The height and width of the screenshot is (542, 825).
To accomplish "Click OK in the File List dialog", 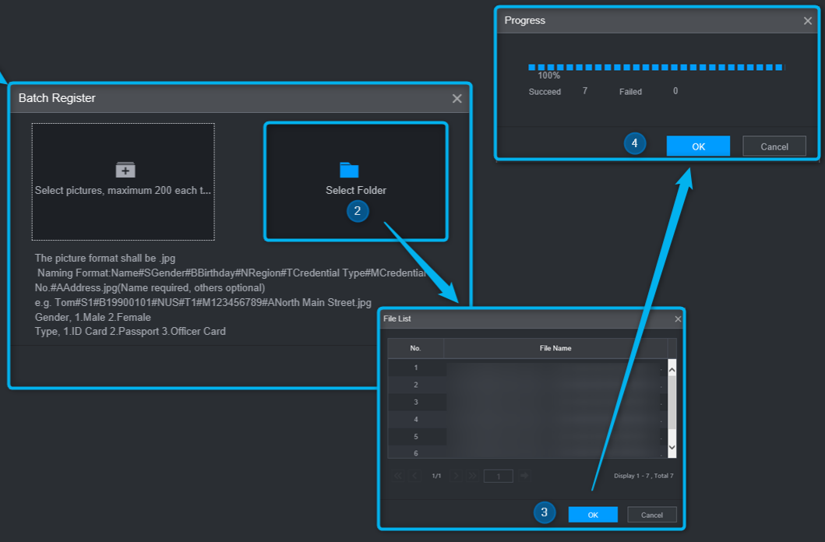I will (593, 515).
